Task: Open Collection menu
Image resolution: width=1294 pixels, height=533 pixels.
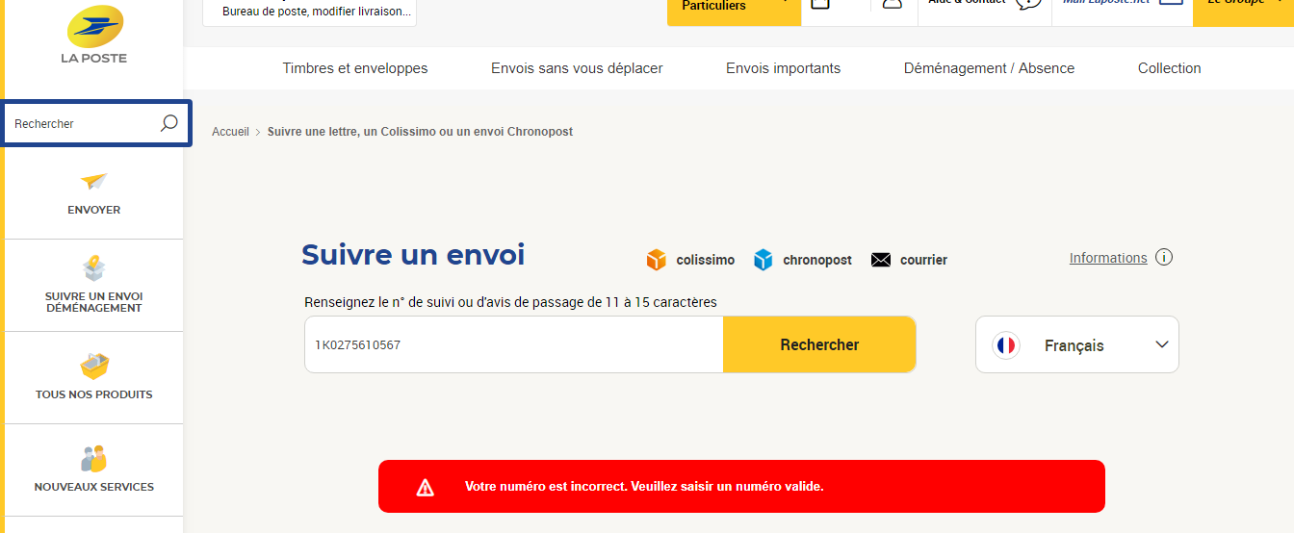Action: (1169, 68)
